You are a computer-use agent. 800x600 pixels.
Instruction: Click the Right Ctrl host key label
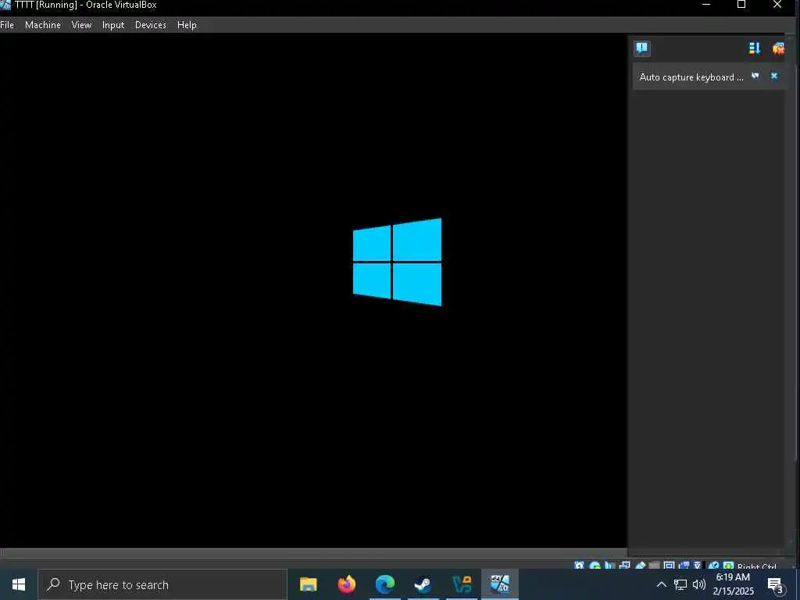click(756, 566)
